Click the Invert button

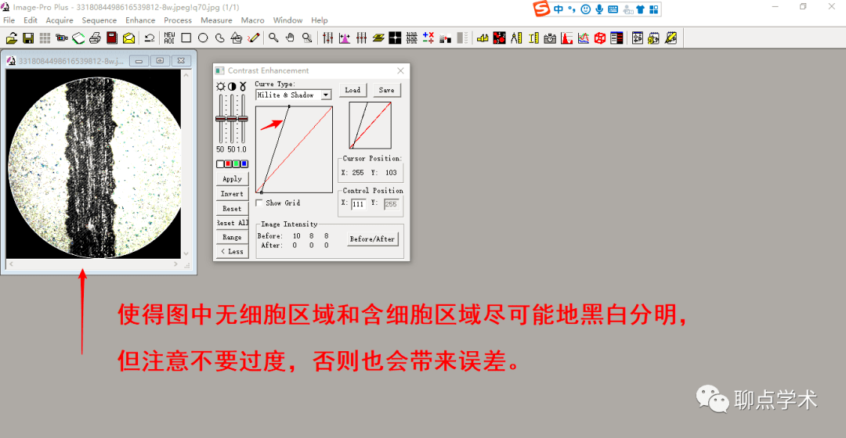point(233,193)
